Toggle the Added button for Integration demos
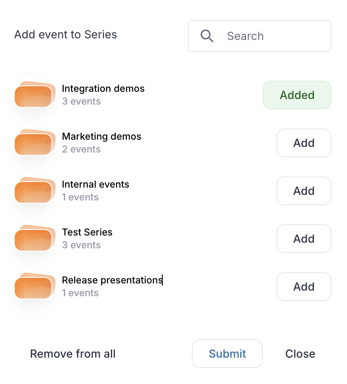The image size is (347, 384). pyautogui.click(x=297, y=95)
